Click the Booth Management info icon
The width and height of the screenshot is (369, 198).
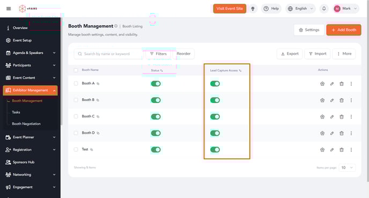pyautogui.click(x=116, y=26)
